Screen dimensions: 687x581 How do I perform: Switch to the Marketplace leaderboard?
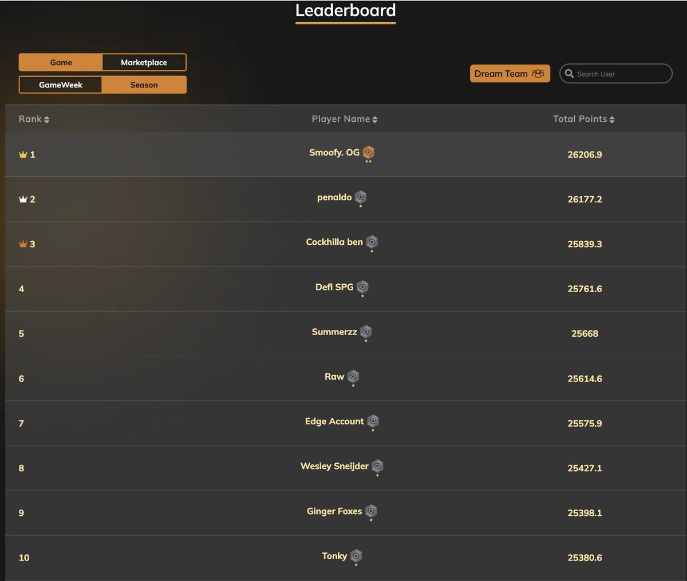pyautogui.click(x=144, y=62)
